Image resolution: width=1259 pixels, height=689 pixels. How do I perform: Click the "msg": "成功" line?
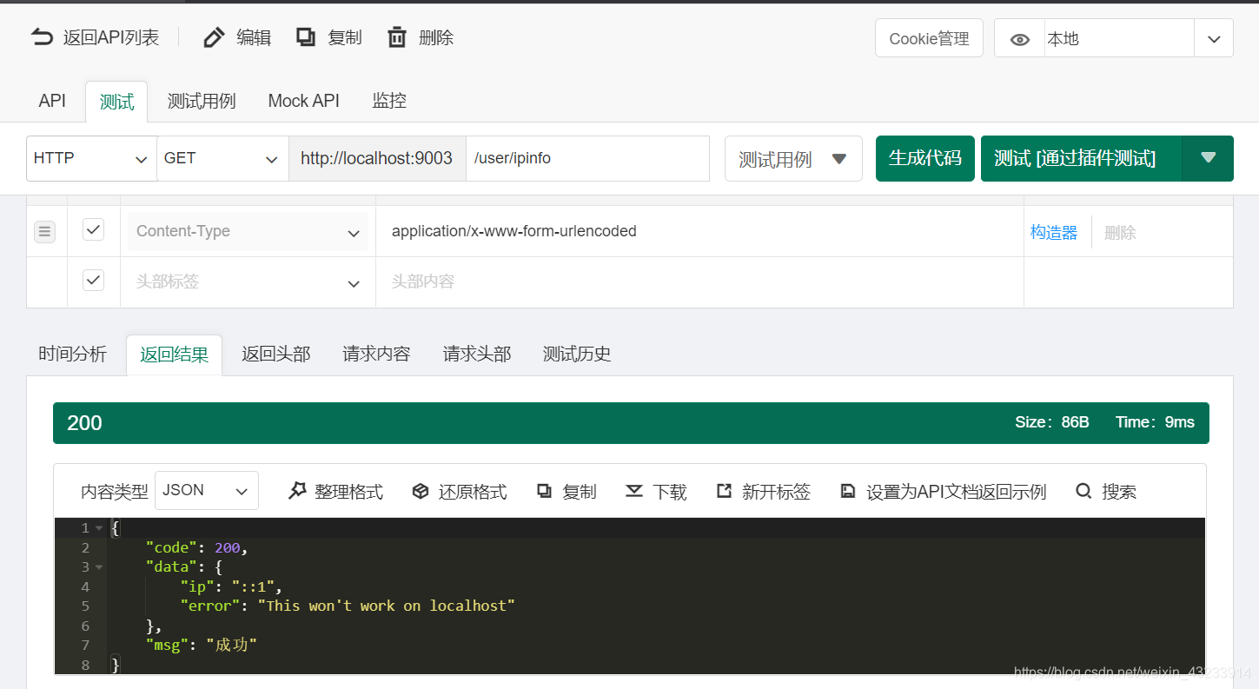[x=202, y=645]
